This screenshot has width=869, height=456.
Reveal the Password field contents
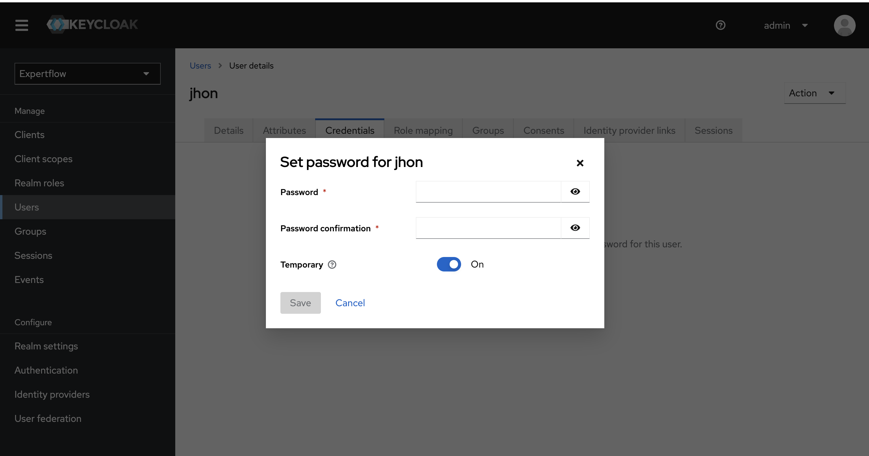[575, 191]
